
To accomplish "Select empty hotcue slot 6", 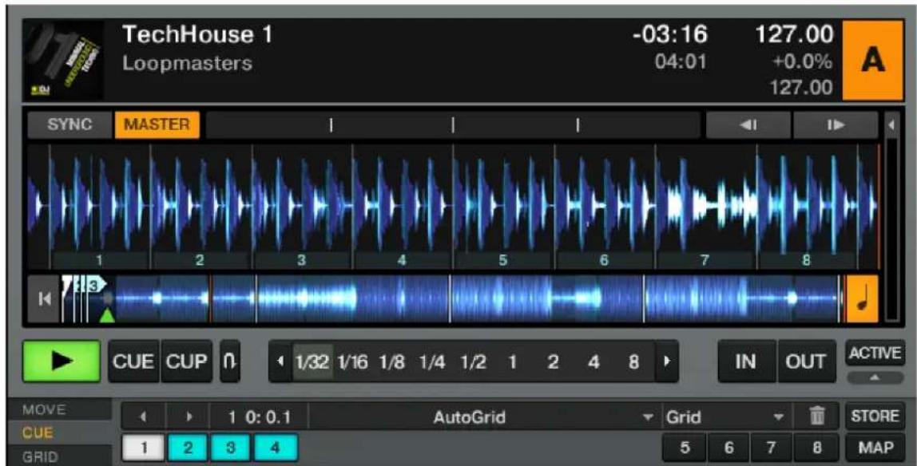I will pos(728,448).
